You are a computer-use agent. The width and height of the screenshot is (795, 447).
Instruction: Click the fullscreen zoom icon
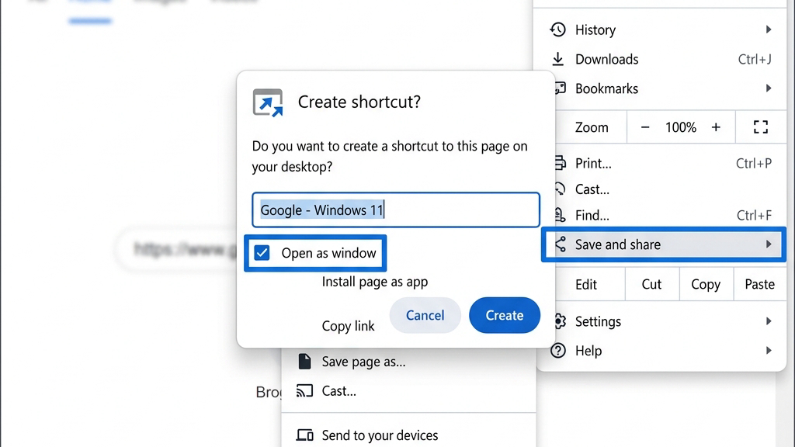(x=761, y=126)
